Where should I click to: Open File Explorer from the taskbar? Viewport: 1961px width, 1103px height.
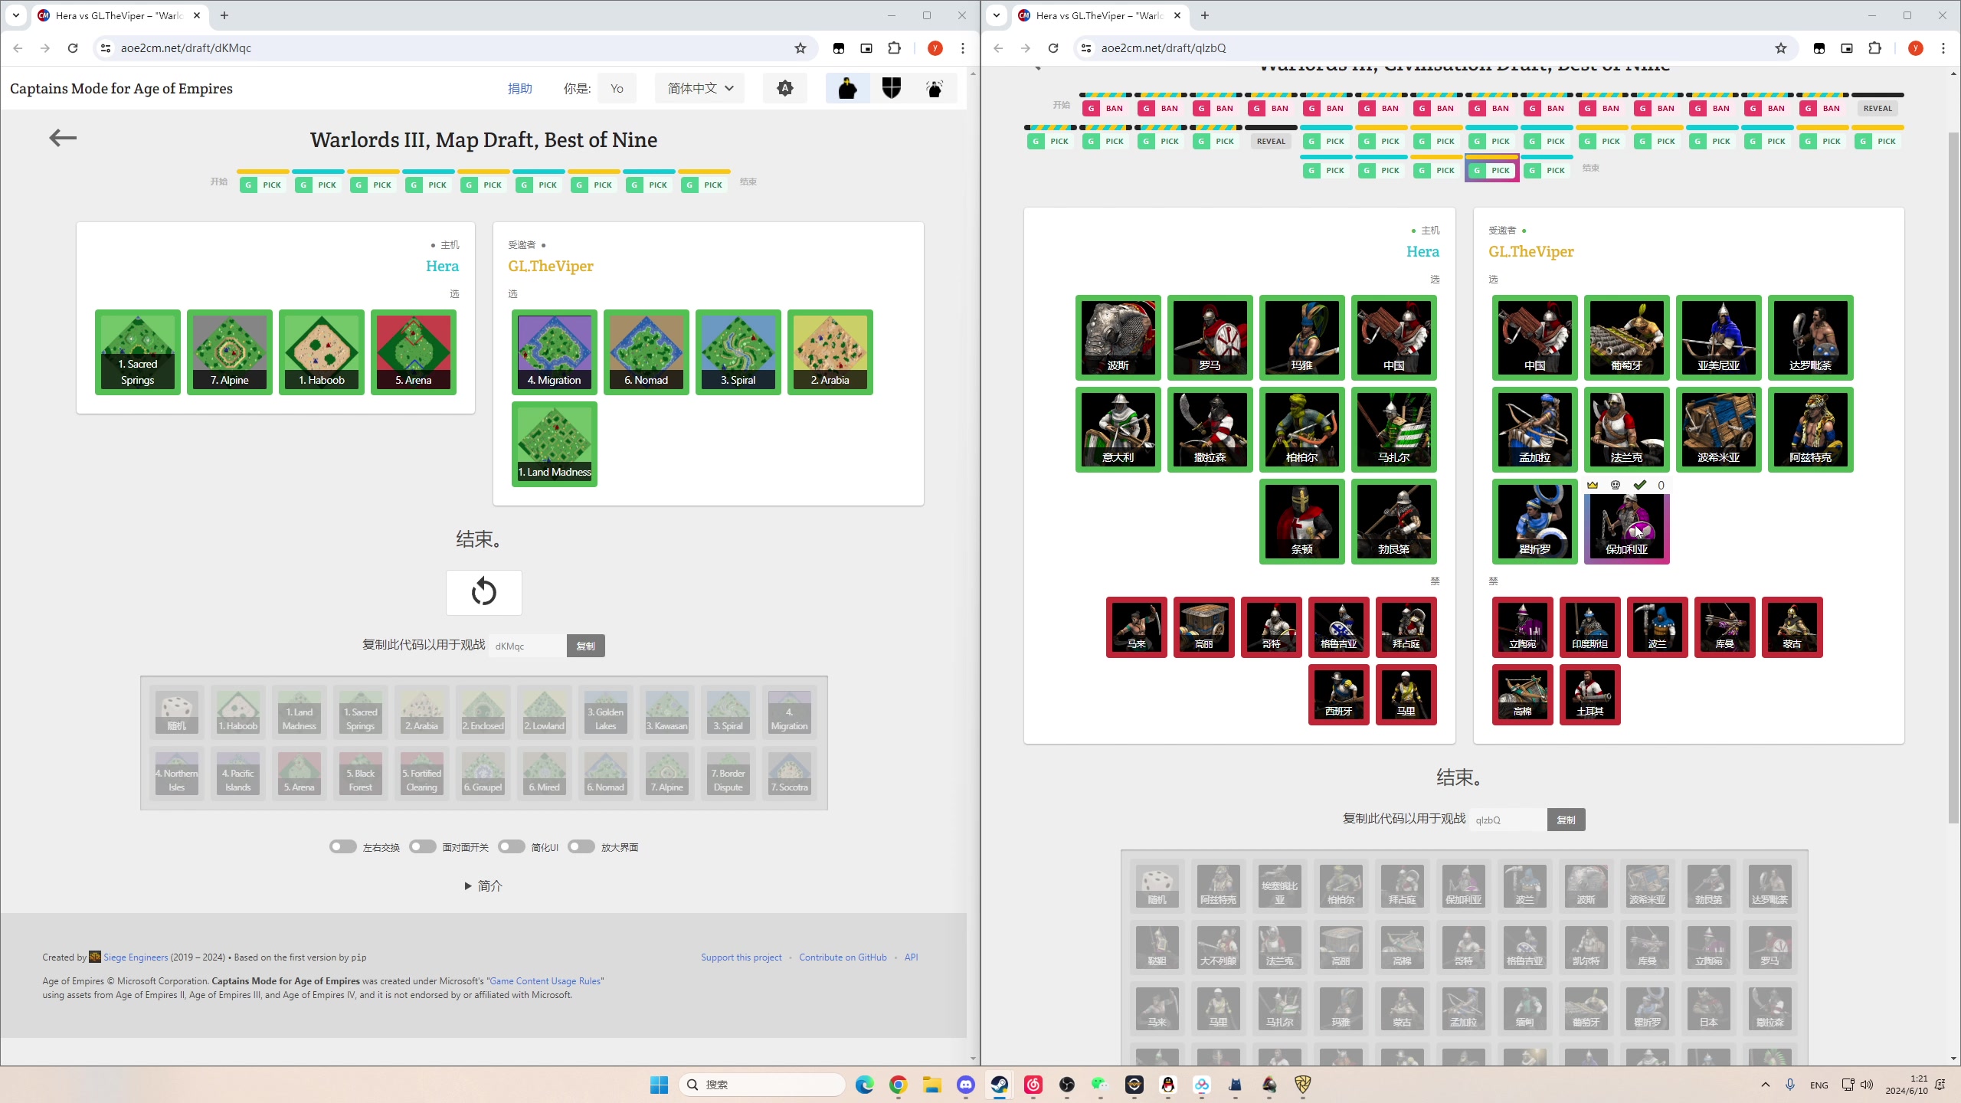pos(932,1085)
